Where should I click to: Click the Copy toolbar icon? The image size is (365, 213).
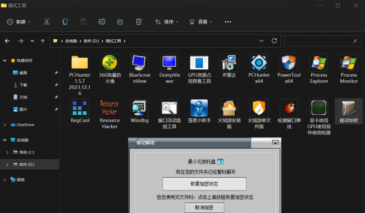65,22
